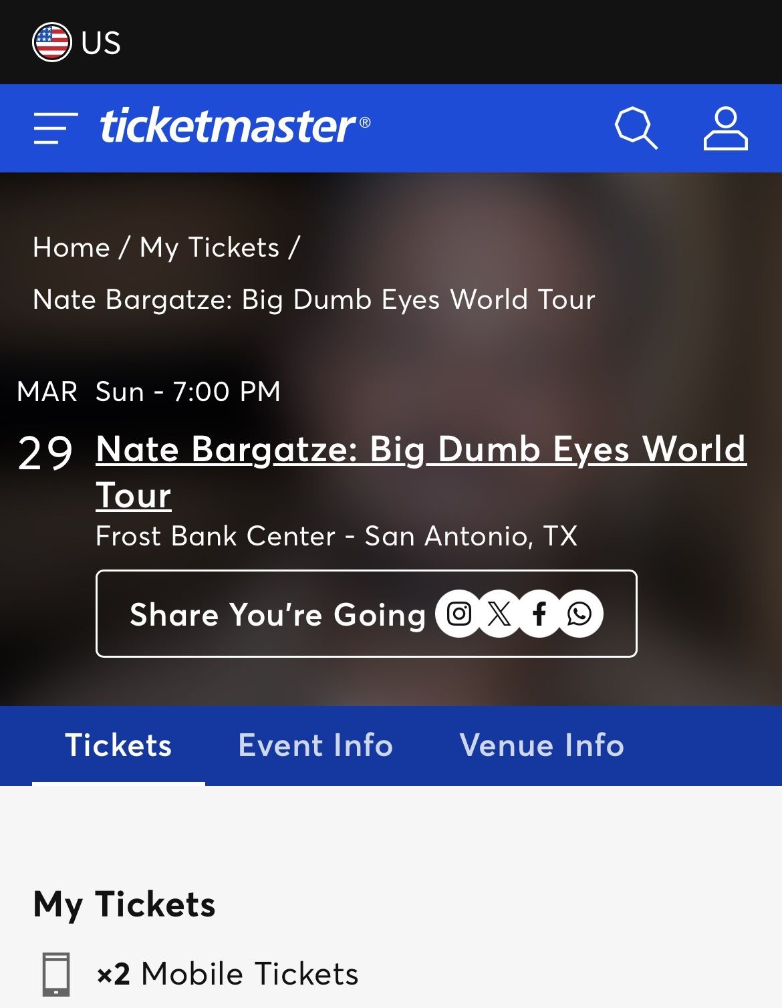Switch to the Tickets tab
The width and height of the screenshot is (782, 1008).
118,745
